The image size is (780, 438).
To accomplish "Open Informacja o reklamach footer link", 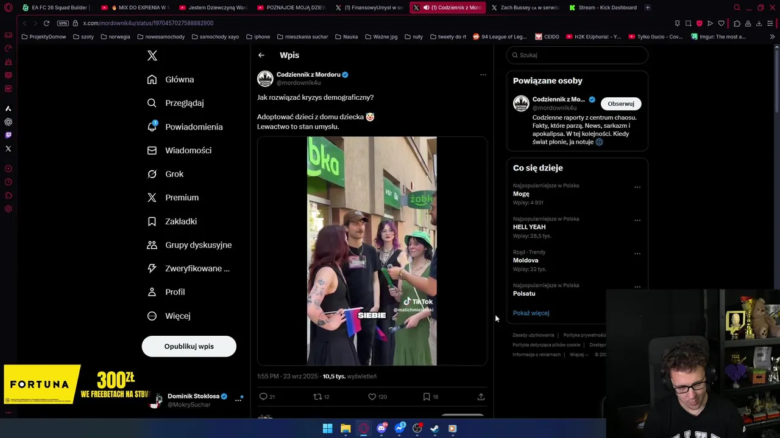I will pos(536,355).
